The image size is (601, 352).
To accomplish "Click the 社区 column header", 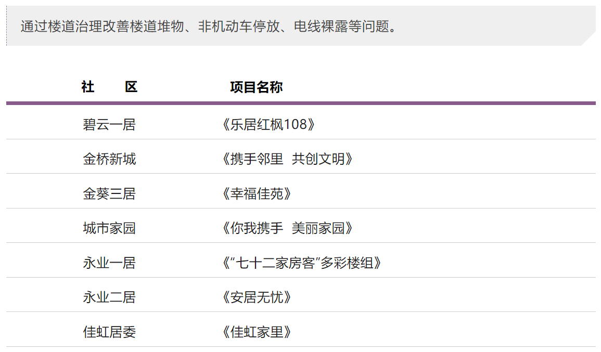I will (109, 87).
